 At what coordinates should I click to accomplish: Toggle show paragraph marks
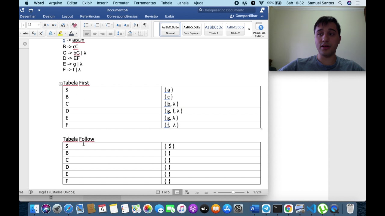(145, 25)
